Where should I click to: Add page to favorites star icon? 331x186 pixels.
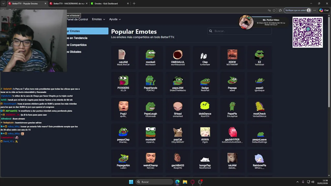(x=274, y=10)
